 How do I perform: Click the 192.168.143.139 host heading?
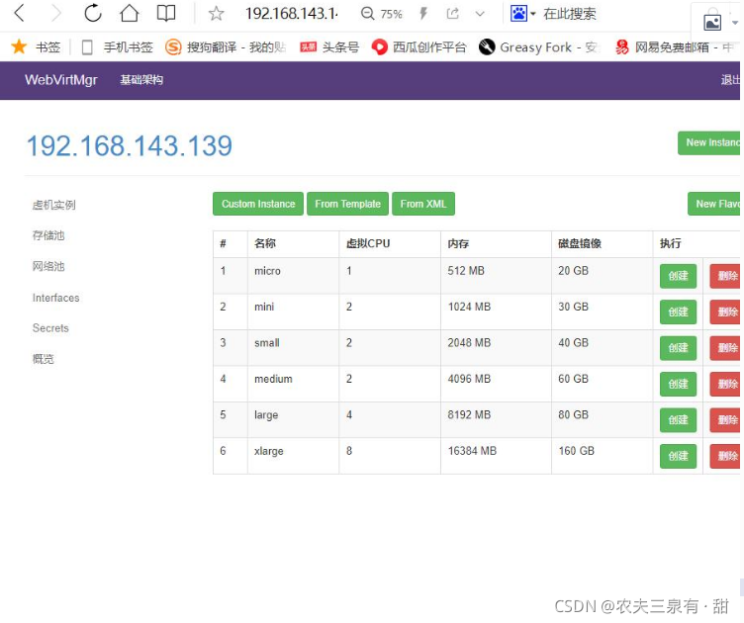click(129, 145)
